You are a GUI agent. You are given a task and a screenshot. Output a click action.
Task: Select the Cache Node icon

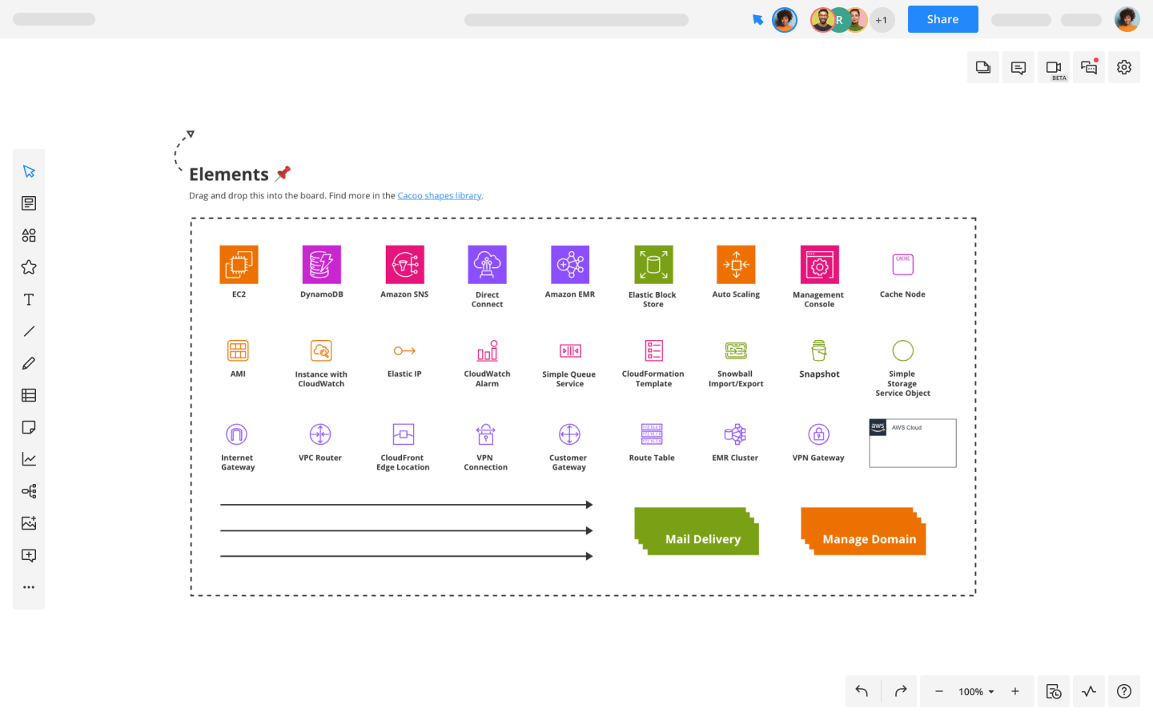pyautogui.click(x=902, y=264)
